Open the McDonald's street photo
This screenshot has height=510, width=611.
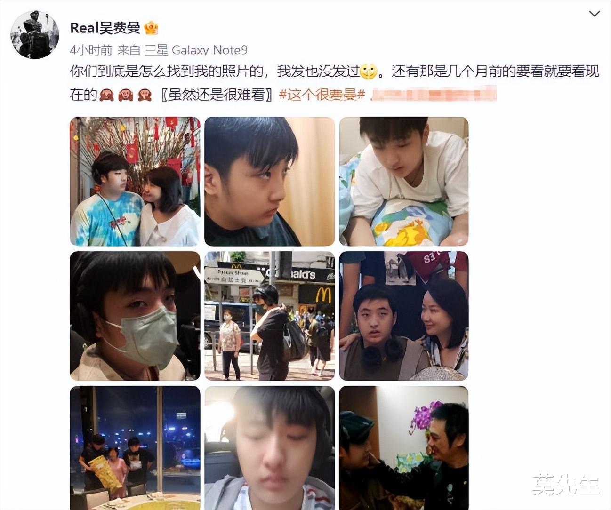click(x=270, y=316)
